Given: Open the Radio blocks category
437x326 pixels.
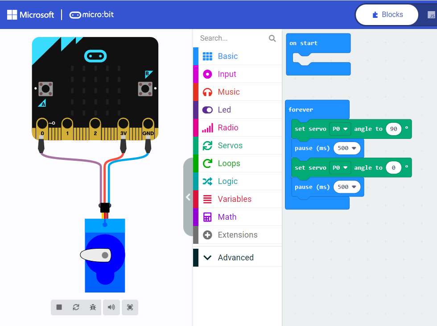Looking at the screenshot, I should tap(237, 128).
